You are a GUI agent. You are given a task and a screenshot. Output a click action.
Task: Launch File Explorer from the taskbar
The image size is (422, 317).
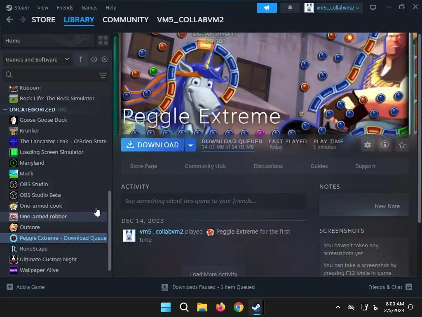[202, 307]
